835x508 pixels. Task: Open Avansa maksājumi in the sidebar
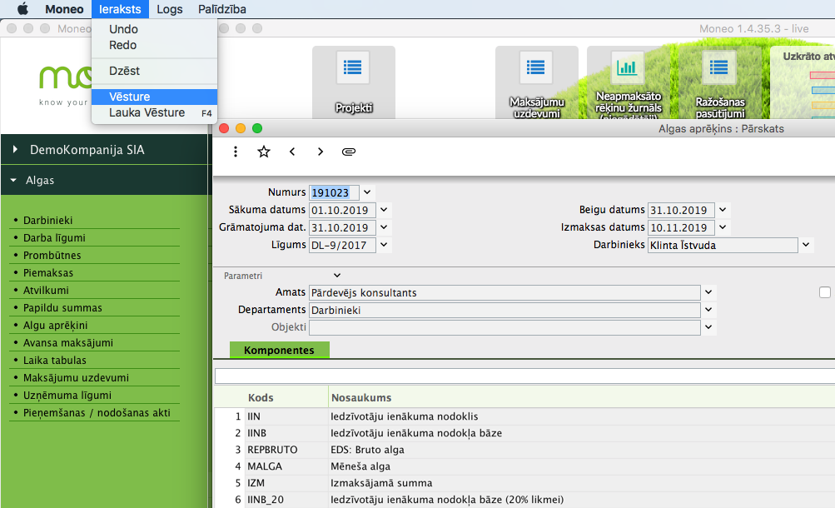point(68,342)
